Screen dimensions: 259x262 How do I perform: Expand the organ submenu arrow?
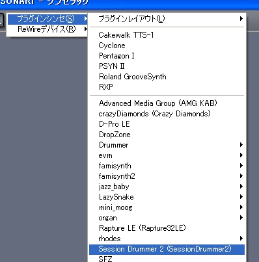point(241,218)
